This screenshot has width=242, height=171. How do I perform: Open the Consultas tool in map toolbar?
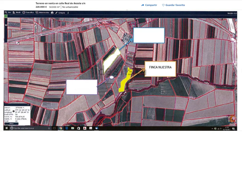click(28, 13)
